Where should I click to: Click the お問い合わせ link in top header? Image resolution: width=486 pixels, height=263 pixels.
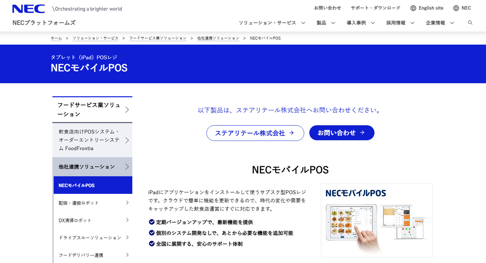click(x=327, y=8)
